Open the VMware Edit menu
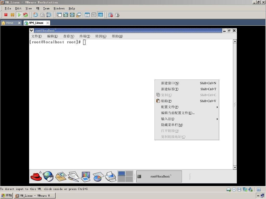This screenshot has height=199, width=266. [x=18, y=8]
